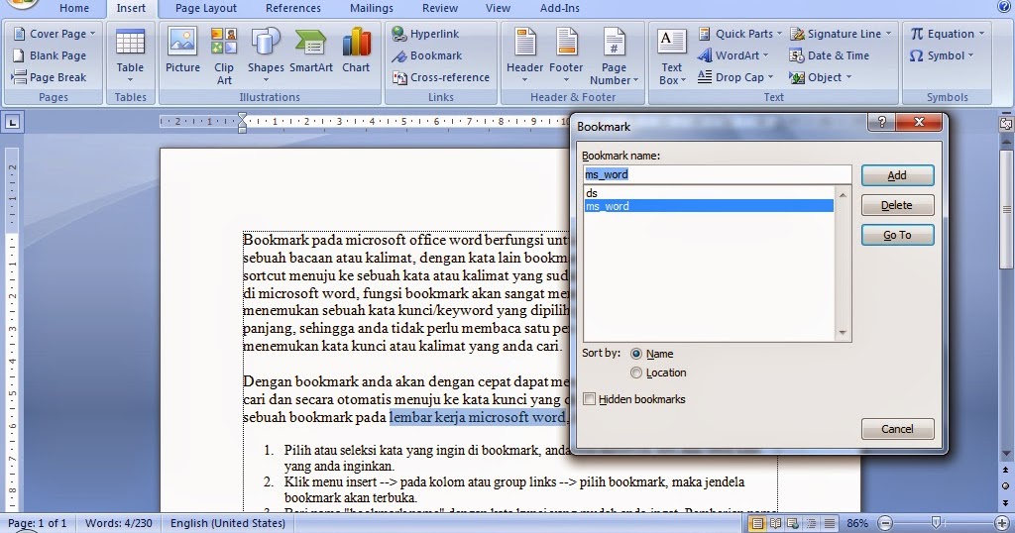Switch to Print Layout view
1015x533 pixels.
756,523
